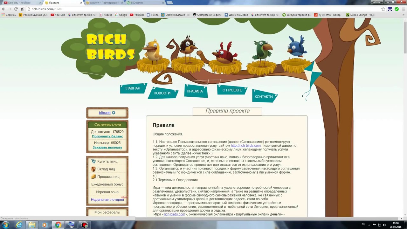Launch Internet Explorer from the taskbar
Image resolution: width=407 pixels, height=229 pixels.
pyautogui.click(x=19, y=225)
